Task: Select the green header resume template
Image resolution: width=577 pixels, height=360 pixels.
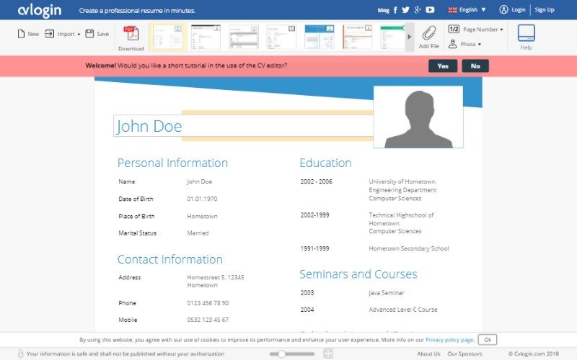Action: coord(392,37)
